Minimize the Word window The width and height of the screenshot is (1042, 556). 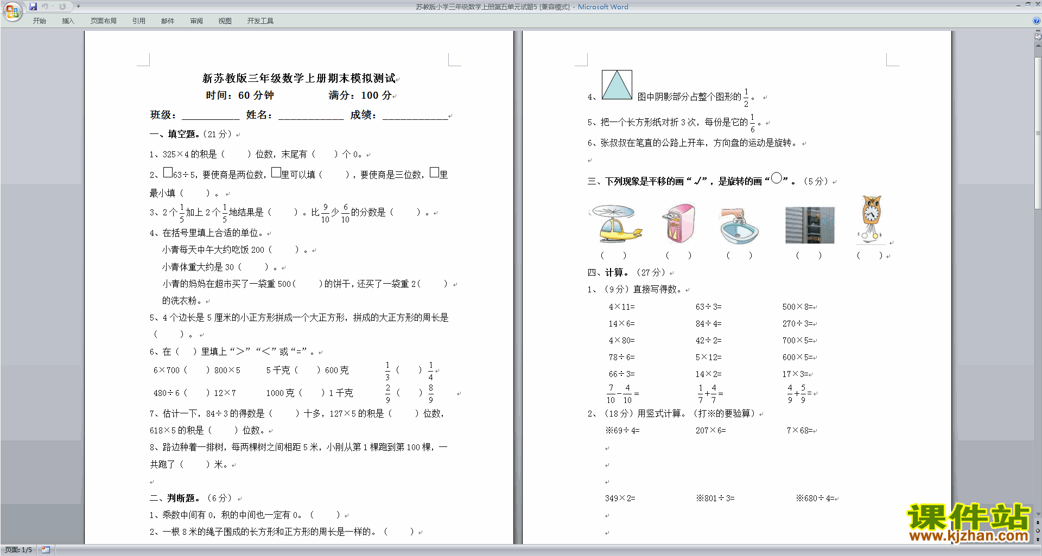coord(1018,5)
